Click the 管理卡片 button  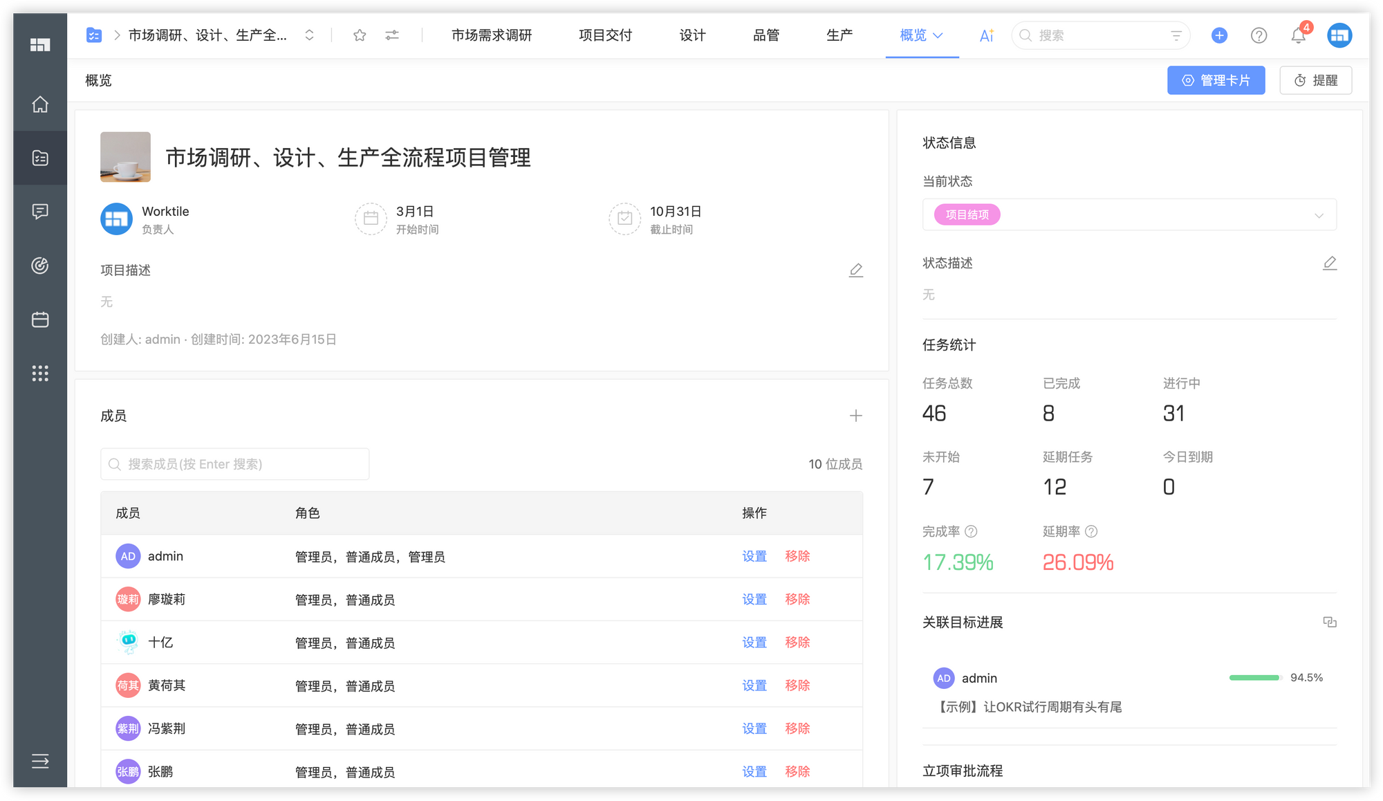pyautogui.click(x=1216, y=80)
